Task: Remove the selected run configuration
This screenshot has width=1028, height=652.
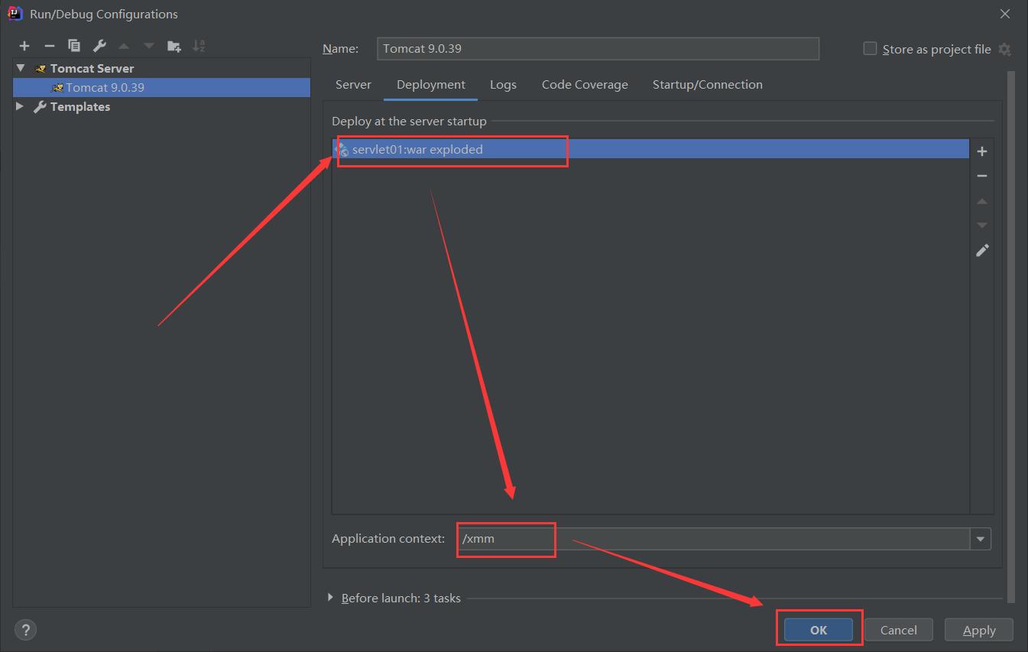Action: pos(49,46)
